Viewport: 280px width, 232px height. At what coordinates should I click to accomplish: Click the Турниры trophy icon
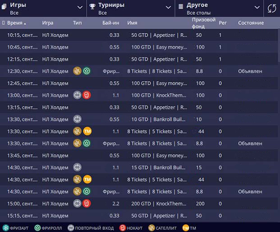pyautogui.click(x=92, y=7)
